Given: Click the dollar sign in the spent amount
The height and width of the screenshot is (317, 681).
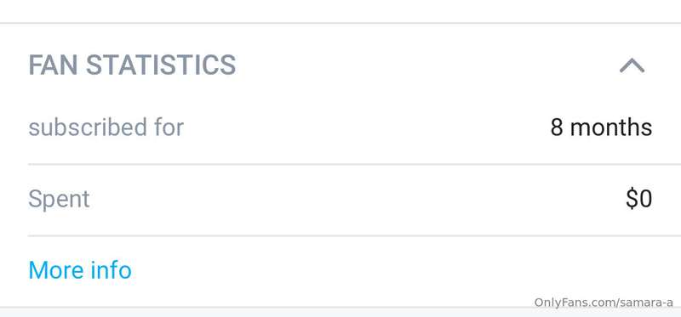Looking at the screenshot, I should click(x=632, y=199).
